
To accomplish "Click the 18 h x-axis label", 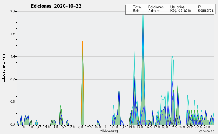I will [165, 127].
